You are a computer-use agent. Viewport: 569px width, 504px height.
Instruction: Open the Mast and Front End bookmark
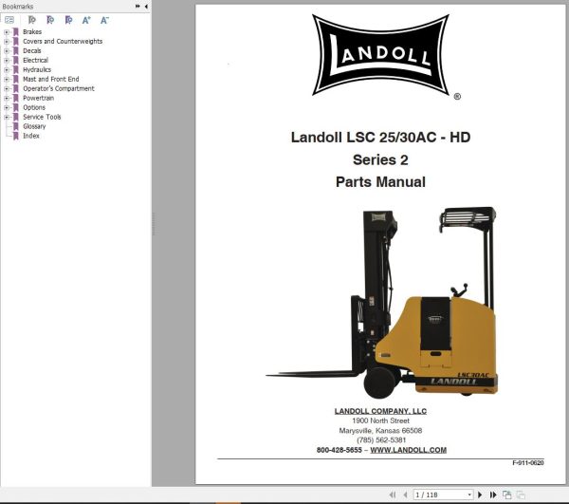point(51,79)
